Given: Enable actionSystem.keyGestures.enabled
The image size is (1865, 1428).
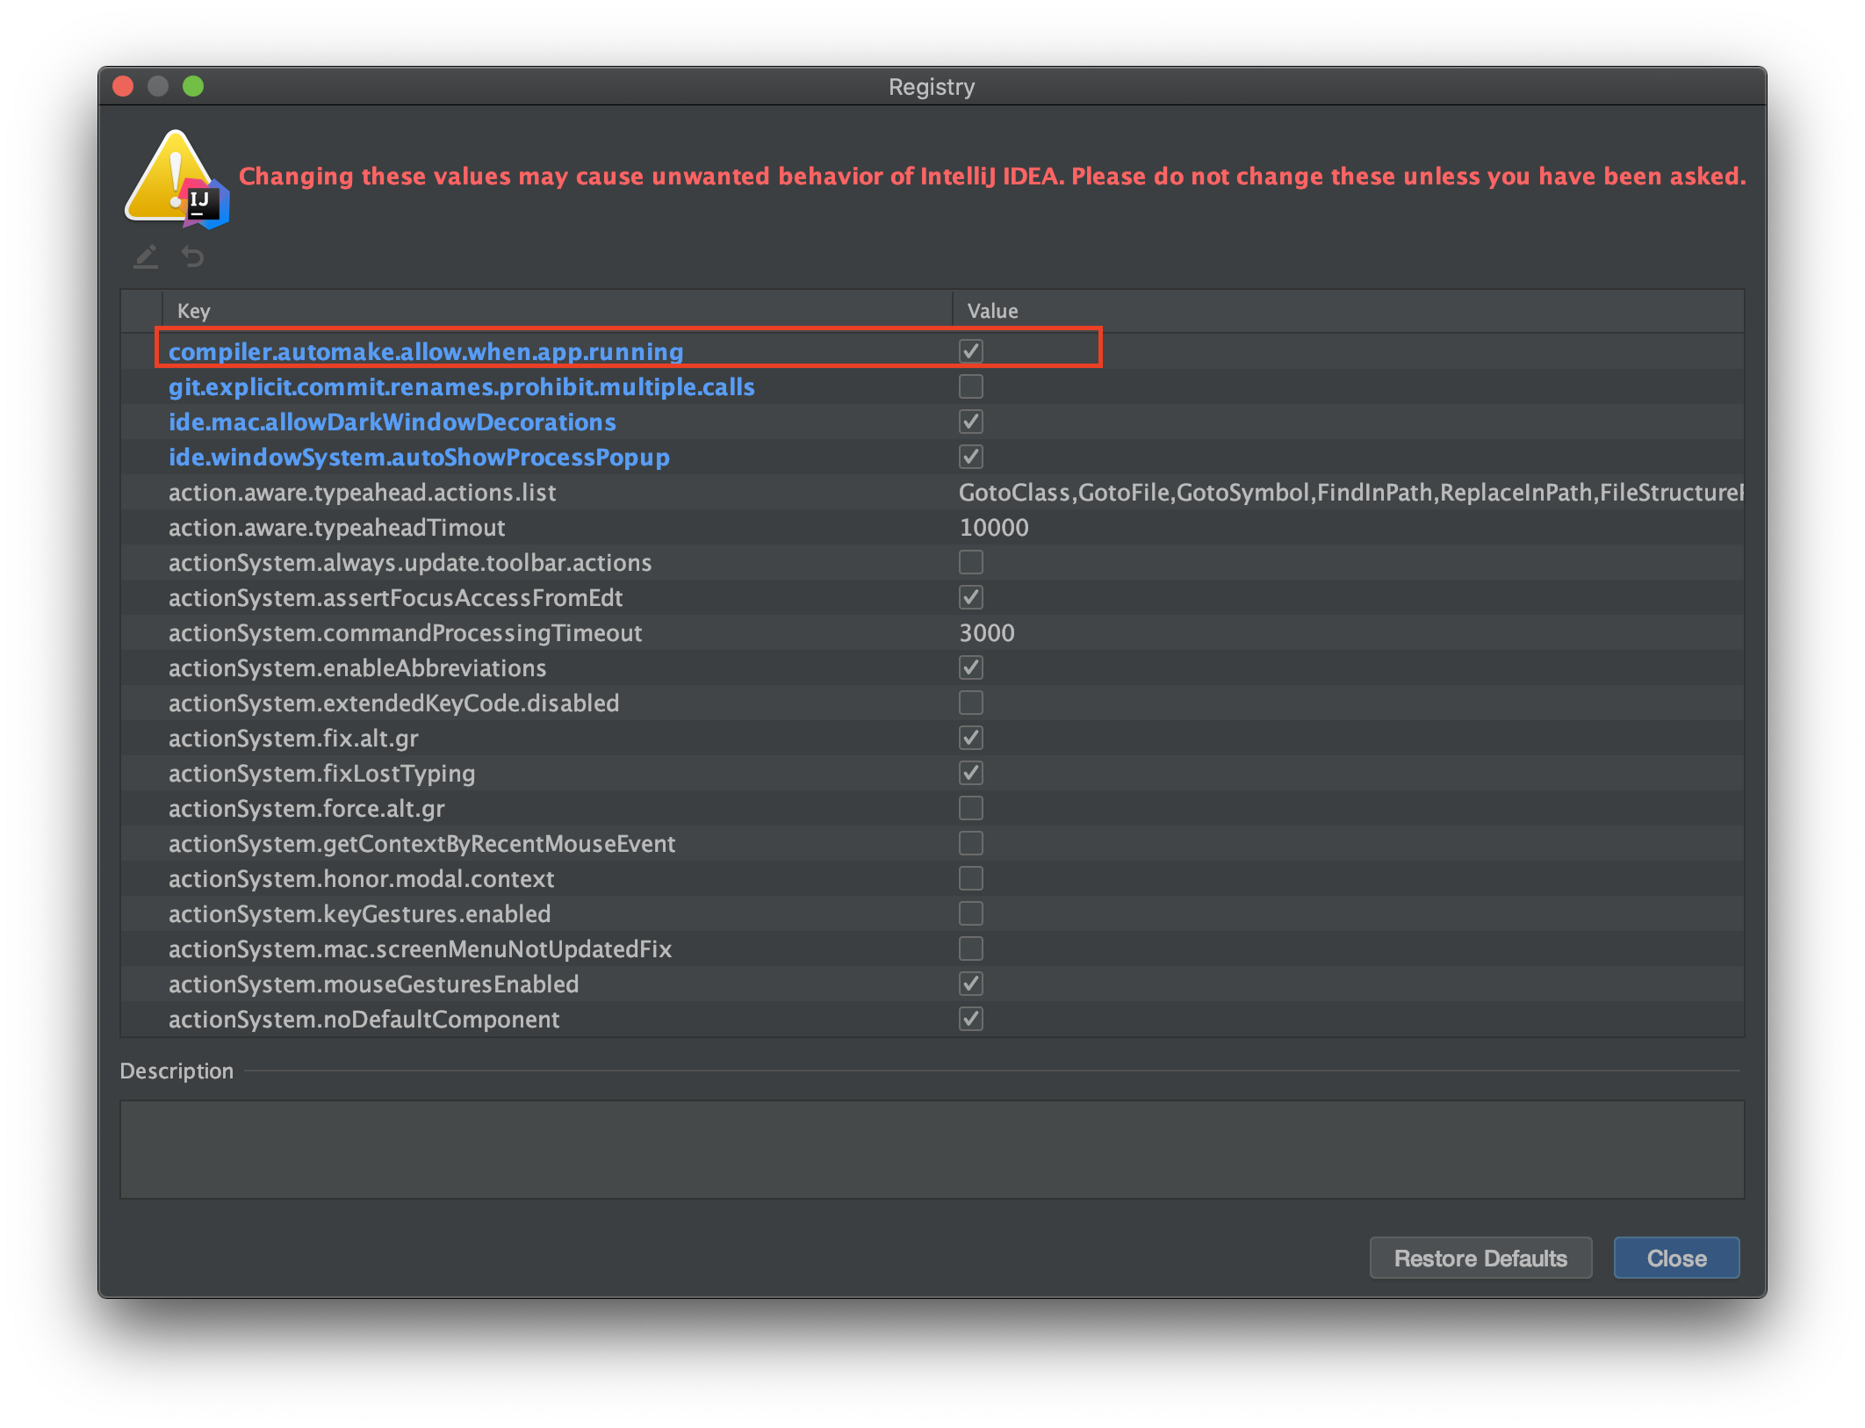Looking at the screenshot, I should [970, 913].
